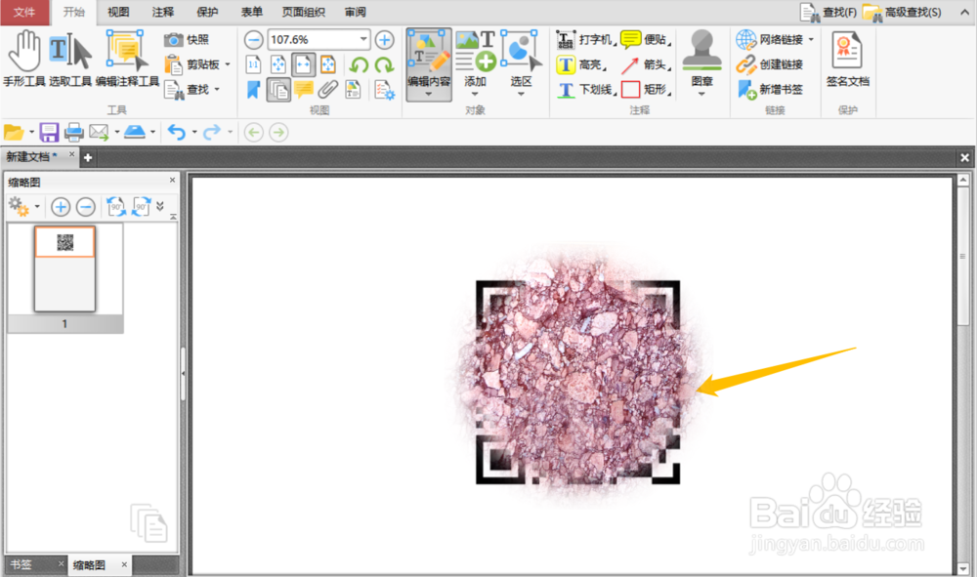Screen dimensions: 977x577
Task: Switch to the View (视图) ribbon tab
Action: 118,13
